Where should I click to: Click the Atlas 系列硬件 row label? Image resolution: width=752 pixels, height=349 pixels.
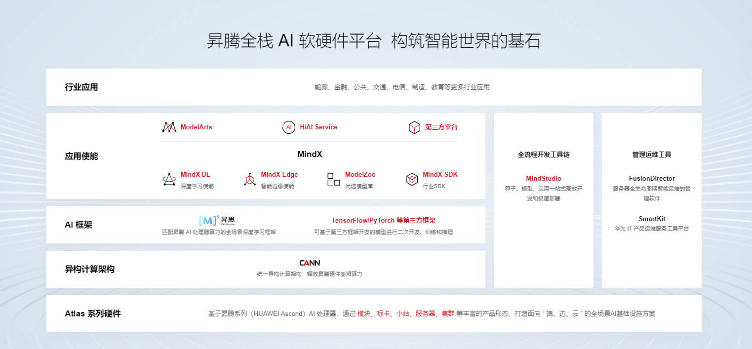pyautogui.click(x=93, y=314)
